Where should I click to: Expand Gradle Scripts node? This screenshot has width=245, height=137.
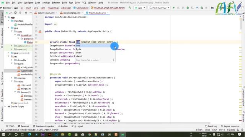point(5,107)
